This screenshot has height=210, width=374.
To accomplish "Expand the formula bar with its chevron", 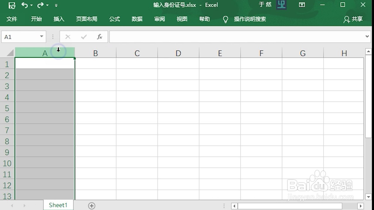I will click(367, 36).
